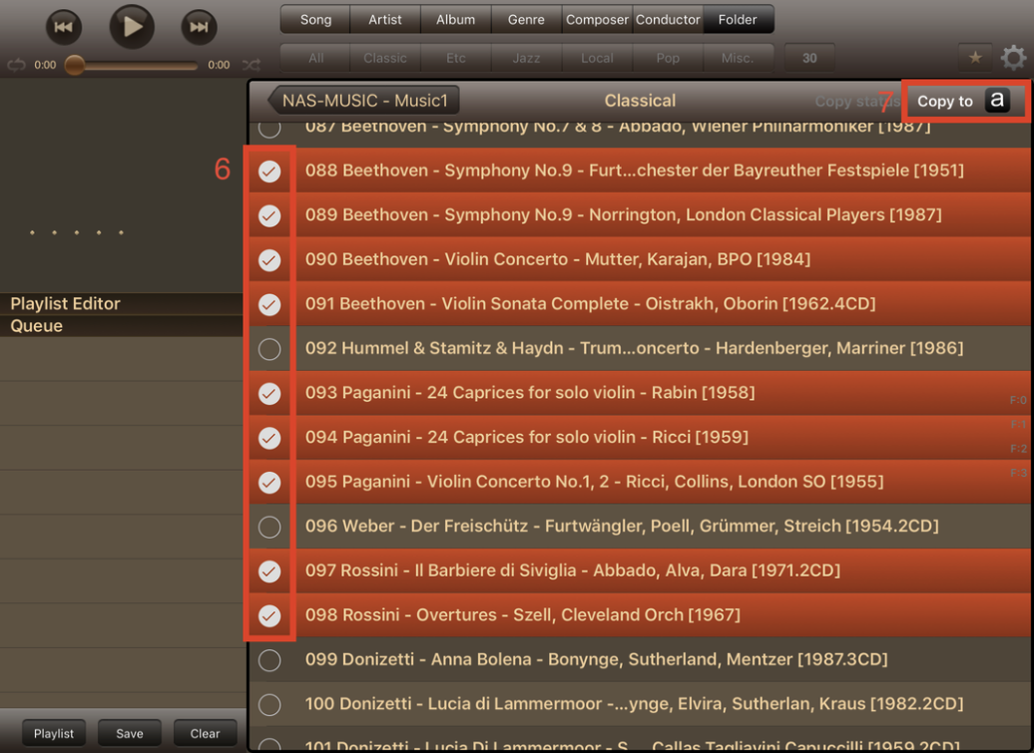The image size is (1035, 754).
Task: Click the 30 filter button
Action: point(809,58)
